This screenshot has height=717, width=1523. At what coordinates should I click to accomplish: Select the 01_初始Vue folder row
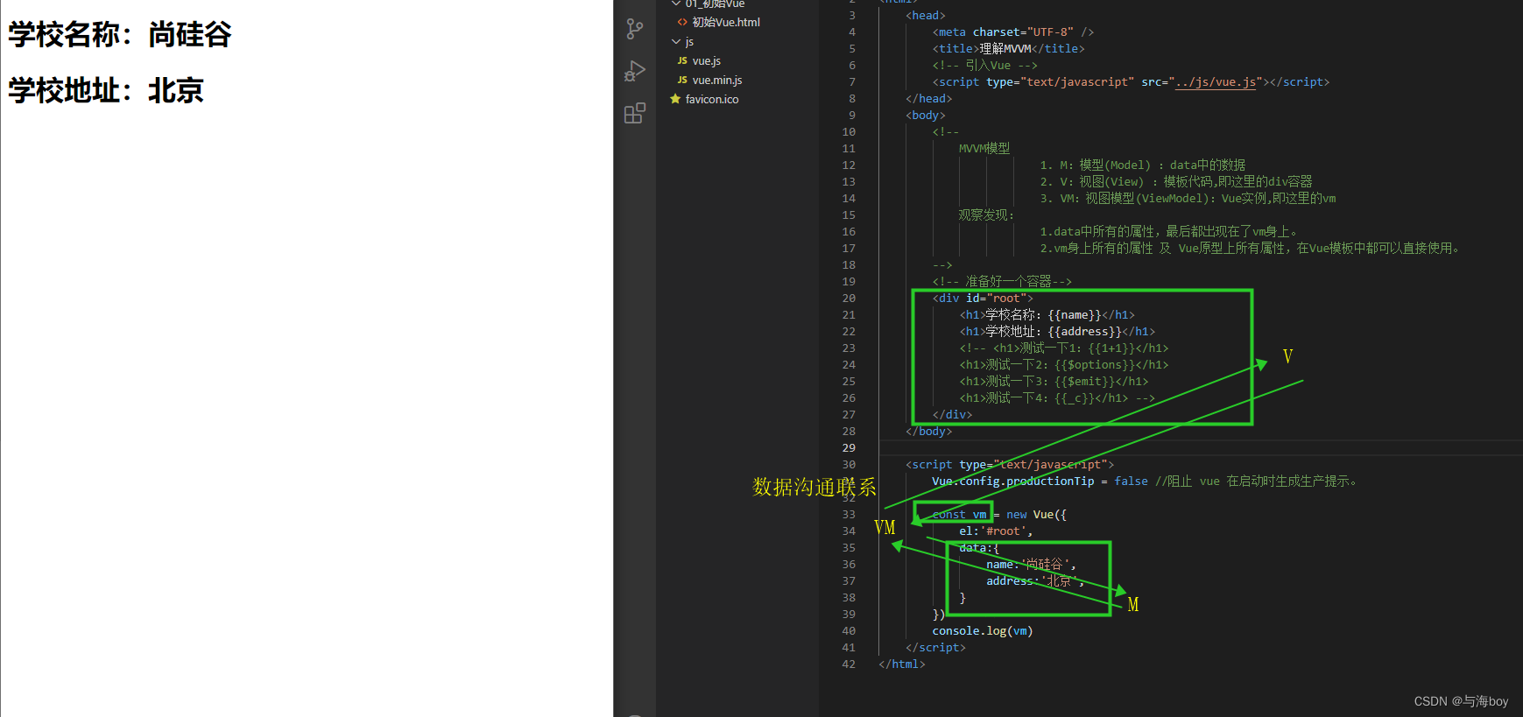coord(737,4)
